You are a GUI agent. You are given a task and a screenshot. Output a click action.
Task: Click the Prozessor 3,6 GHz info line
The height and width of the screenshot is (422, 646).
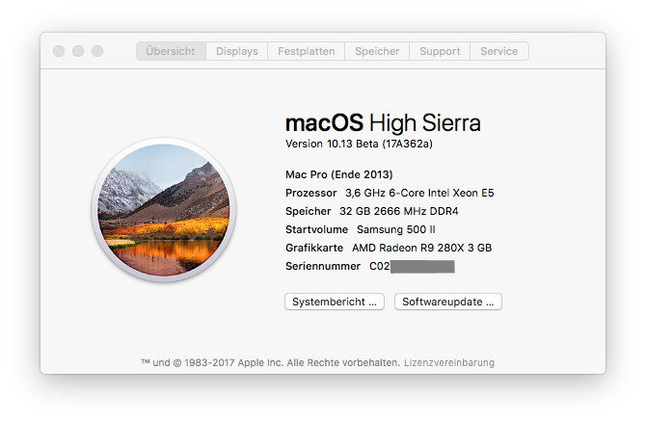(389, 193)
